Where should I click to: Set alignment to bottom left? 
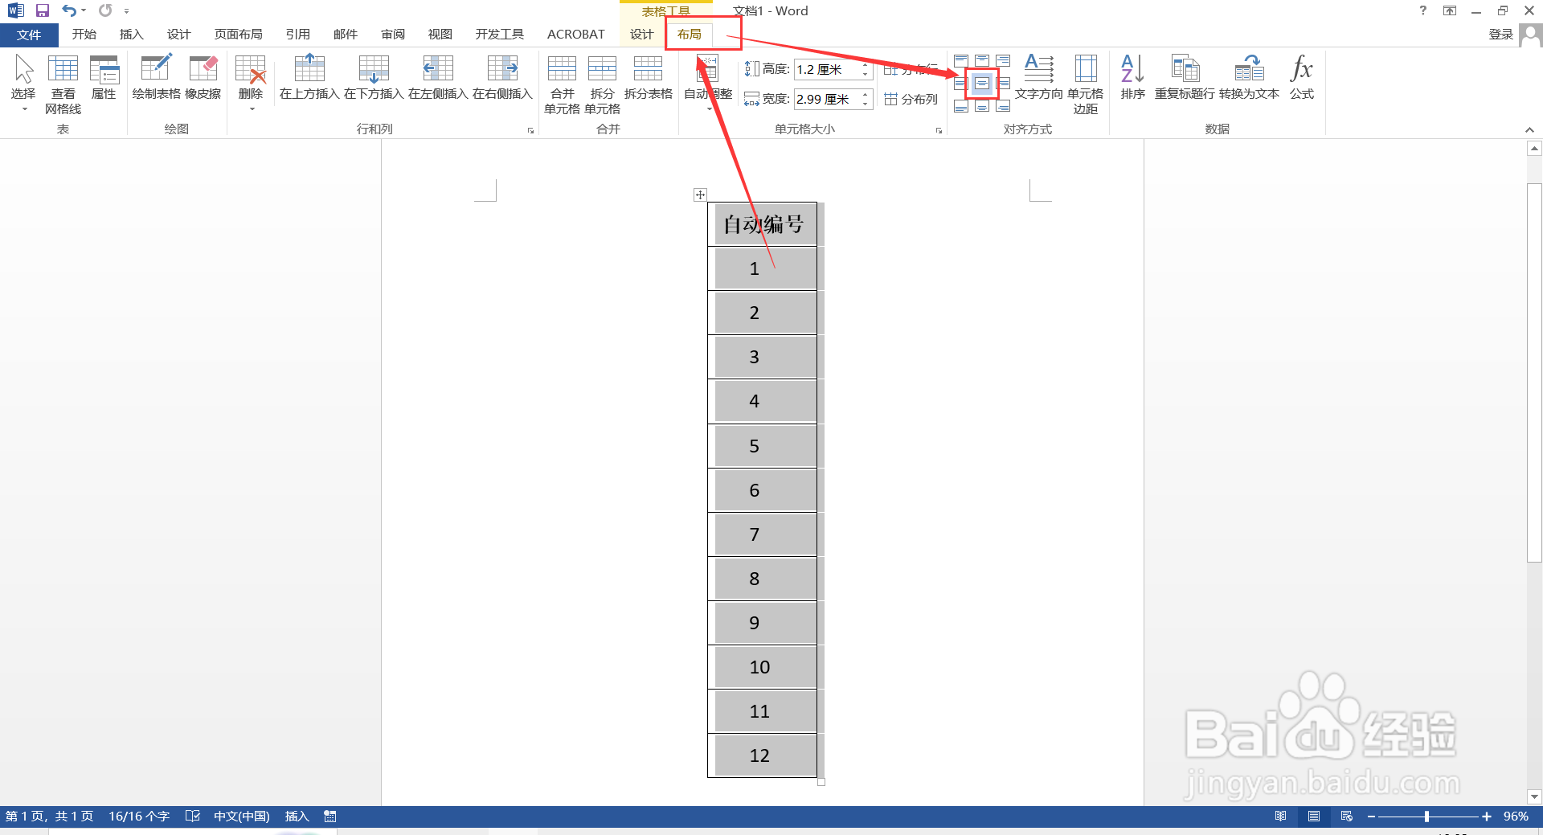961,105
